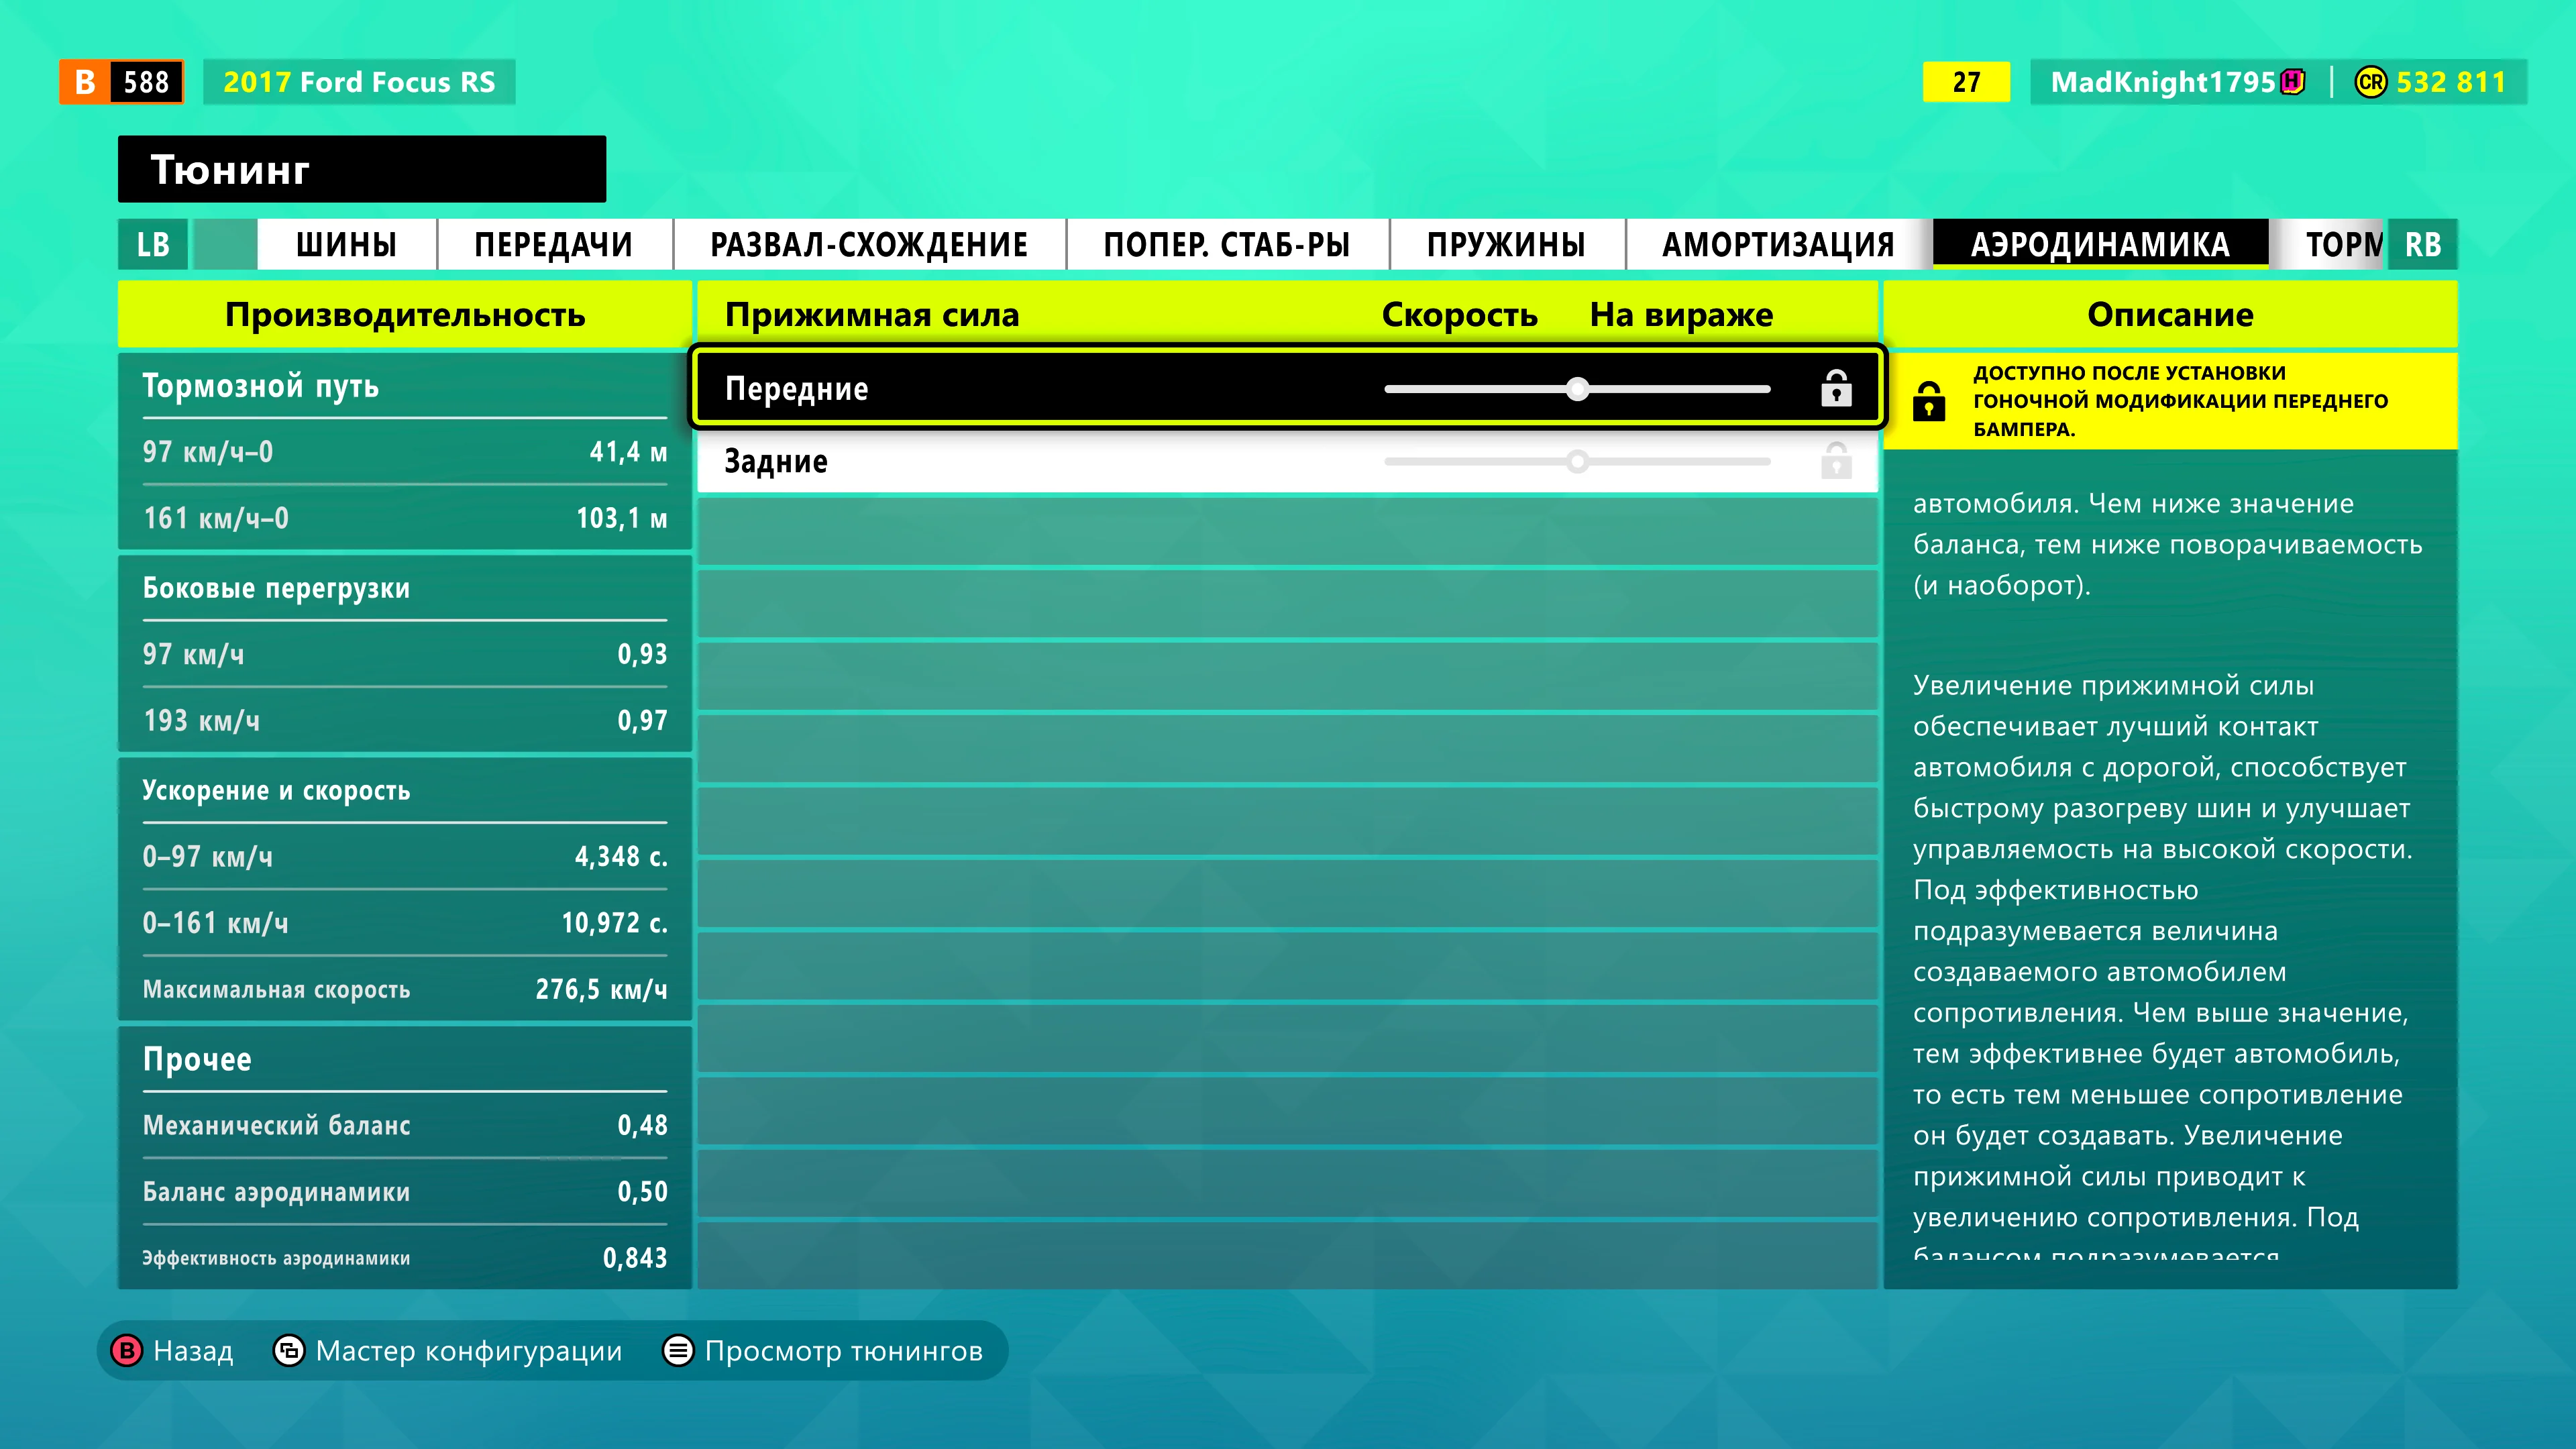Click the Максимальная скорость value 276,5 км/ч

[x=601, y=989]
